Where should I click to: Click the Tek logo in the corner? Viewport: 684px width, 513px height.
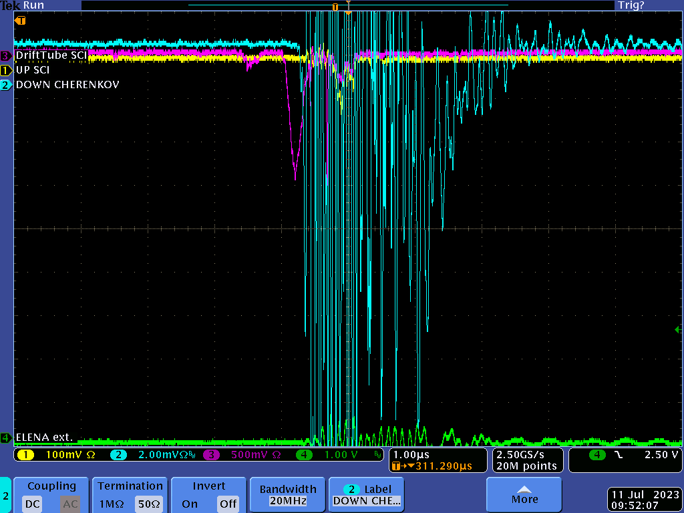coord(11,5)
